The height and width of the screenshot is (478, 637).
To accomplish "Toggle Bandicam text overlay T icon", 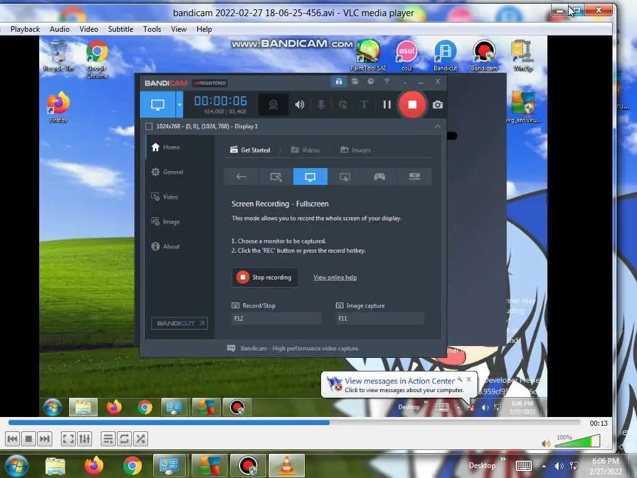I will (x=365, y=105).
